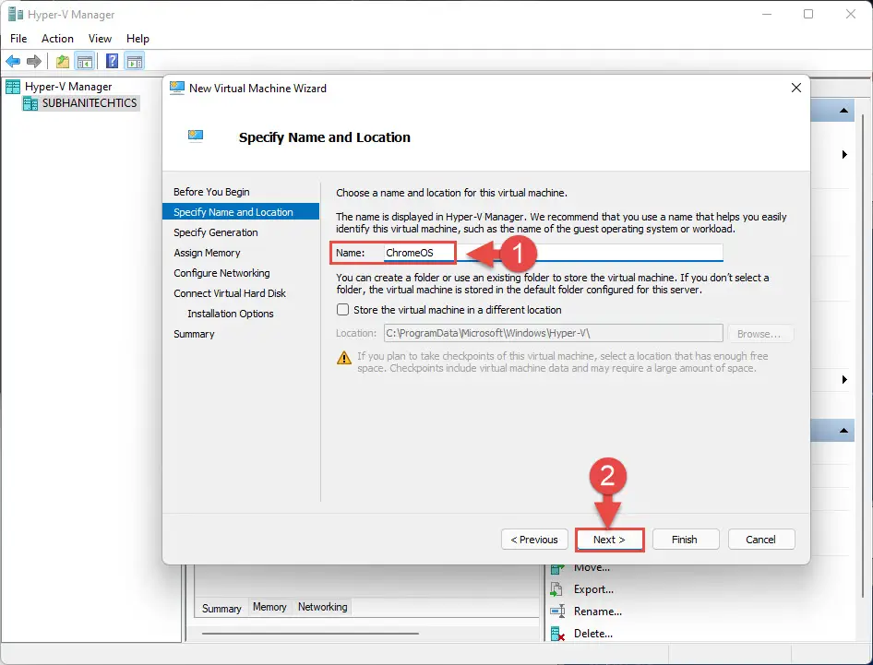Click the Next > button
The width and height of the screenshot is (873, 665).
coord(609,540)
